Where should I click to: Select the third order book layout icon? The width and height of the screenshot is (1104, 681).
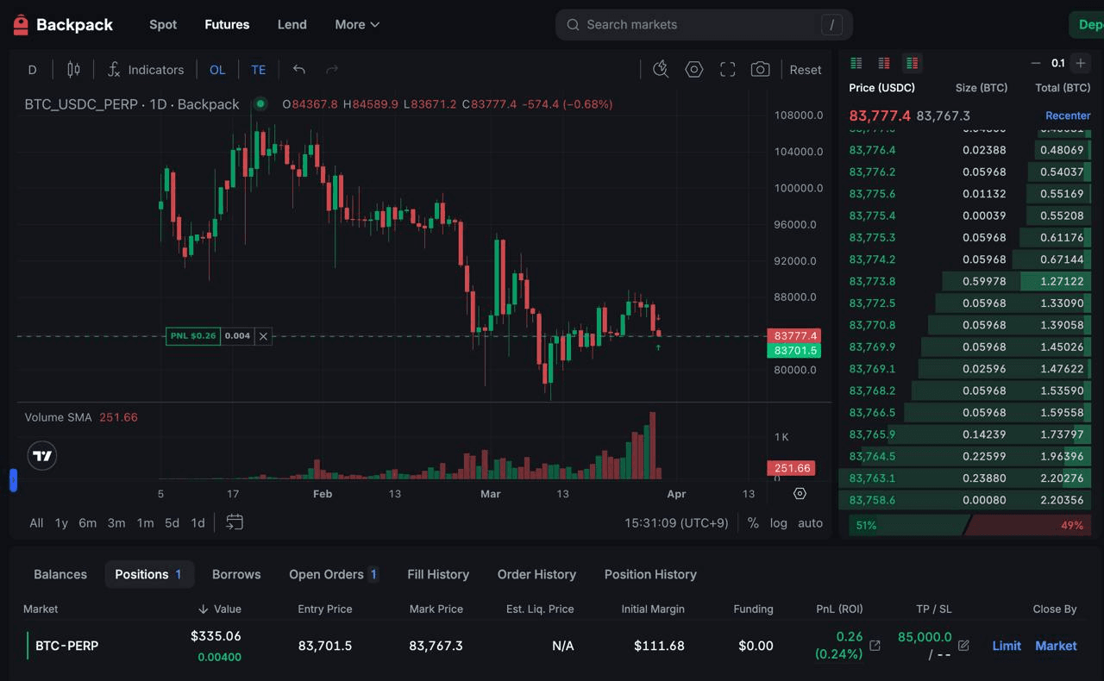912,63
